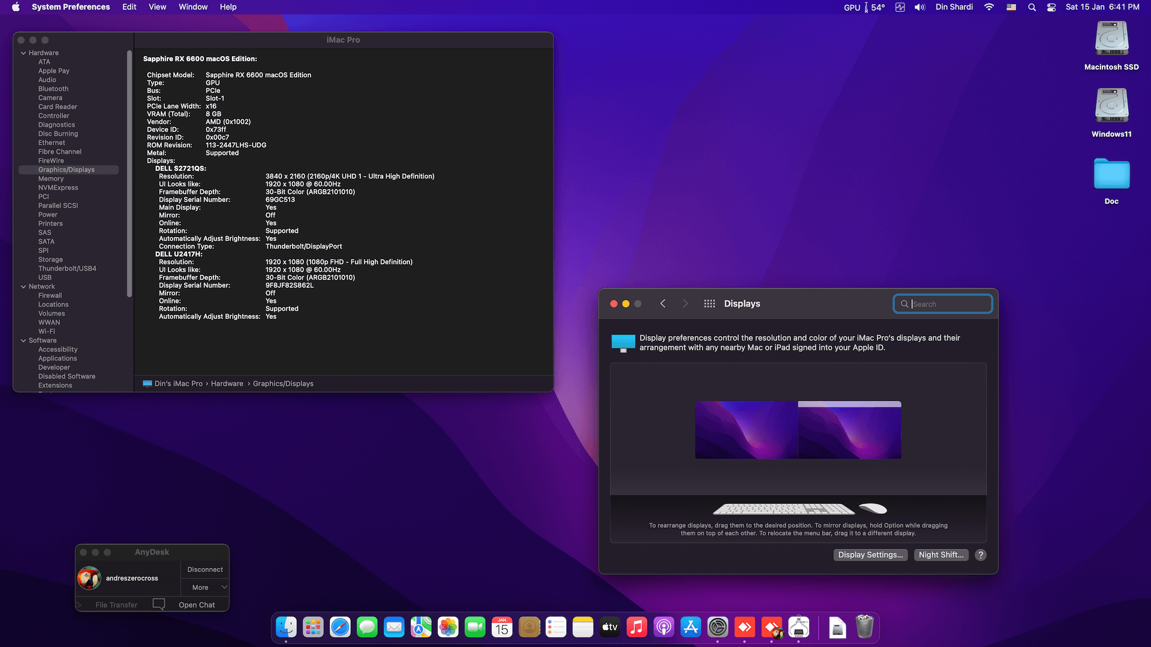Open the Help button in Displays
The width and height of the screenshot is (1151, 647).
point(981,555)
